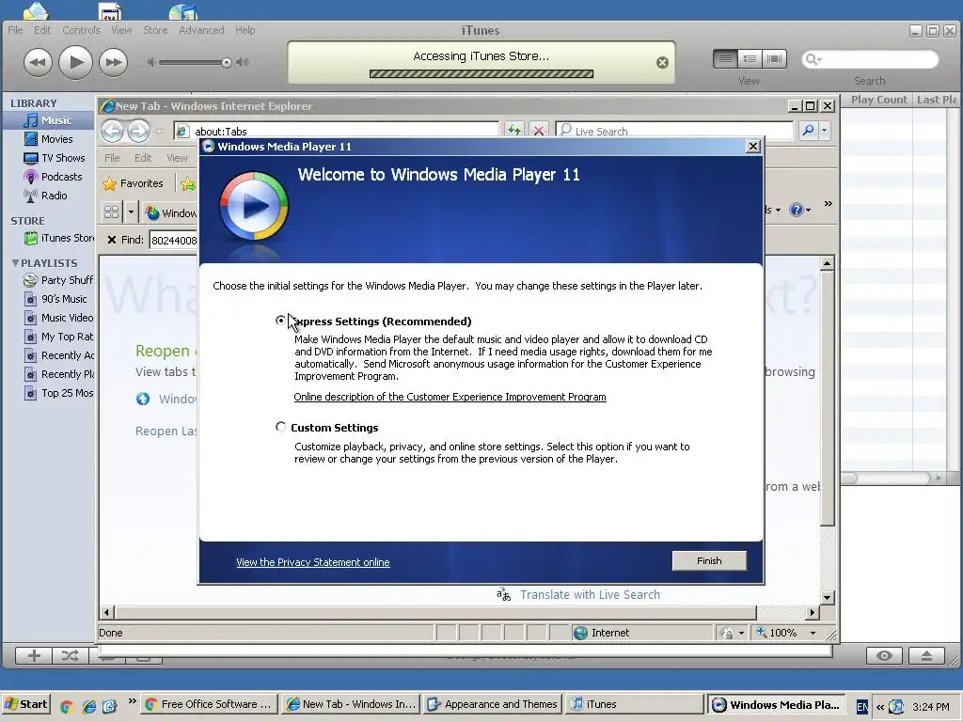Click Internet Explorer back button
This screenshot has width=963, height=722.
(x=113, y=131)
